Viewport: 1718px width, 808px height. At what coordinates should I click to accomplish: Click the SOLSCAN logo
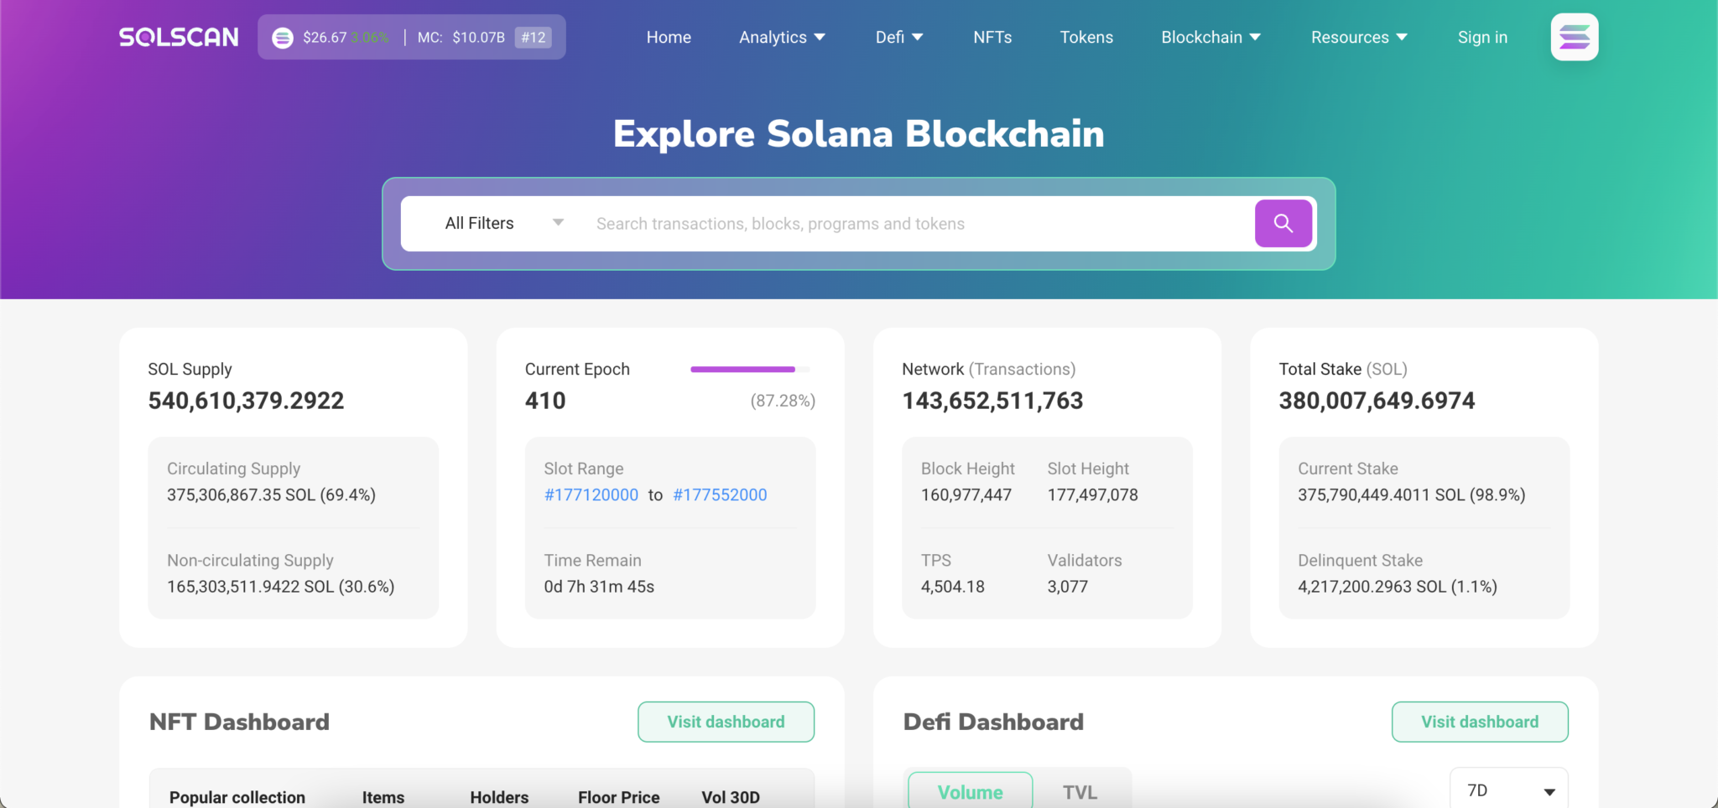tap(178, 36)
